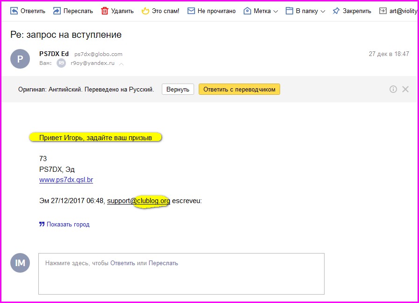Click the Forward arrow icon
This screenshot has height=303, width=419.
[x=57, y=11]
